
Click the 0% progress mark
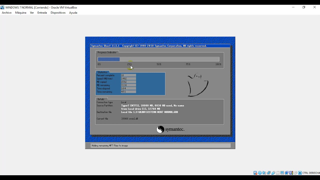click(99, 64)
